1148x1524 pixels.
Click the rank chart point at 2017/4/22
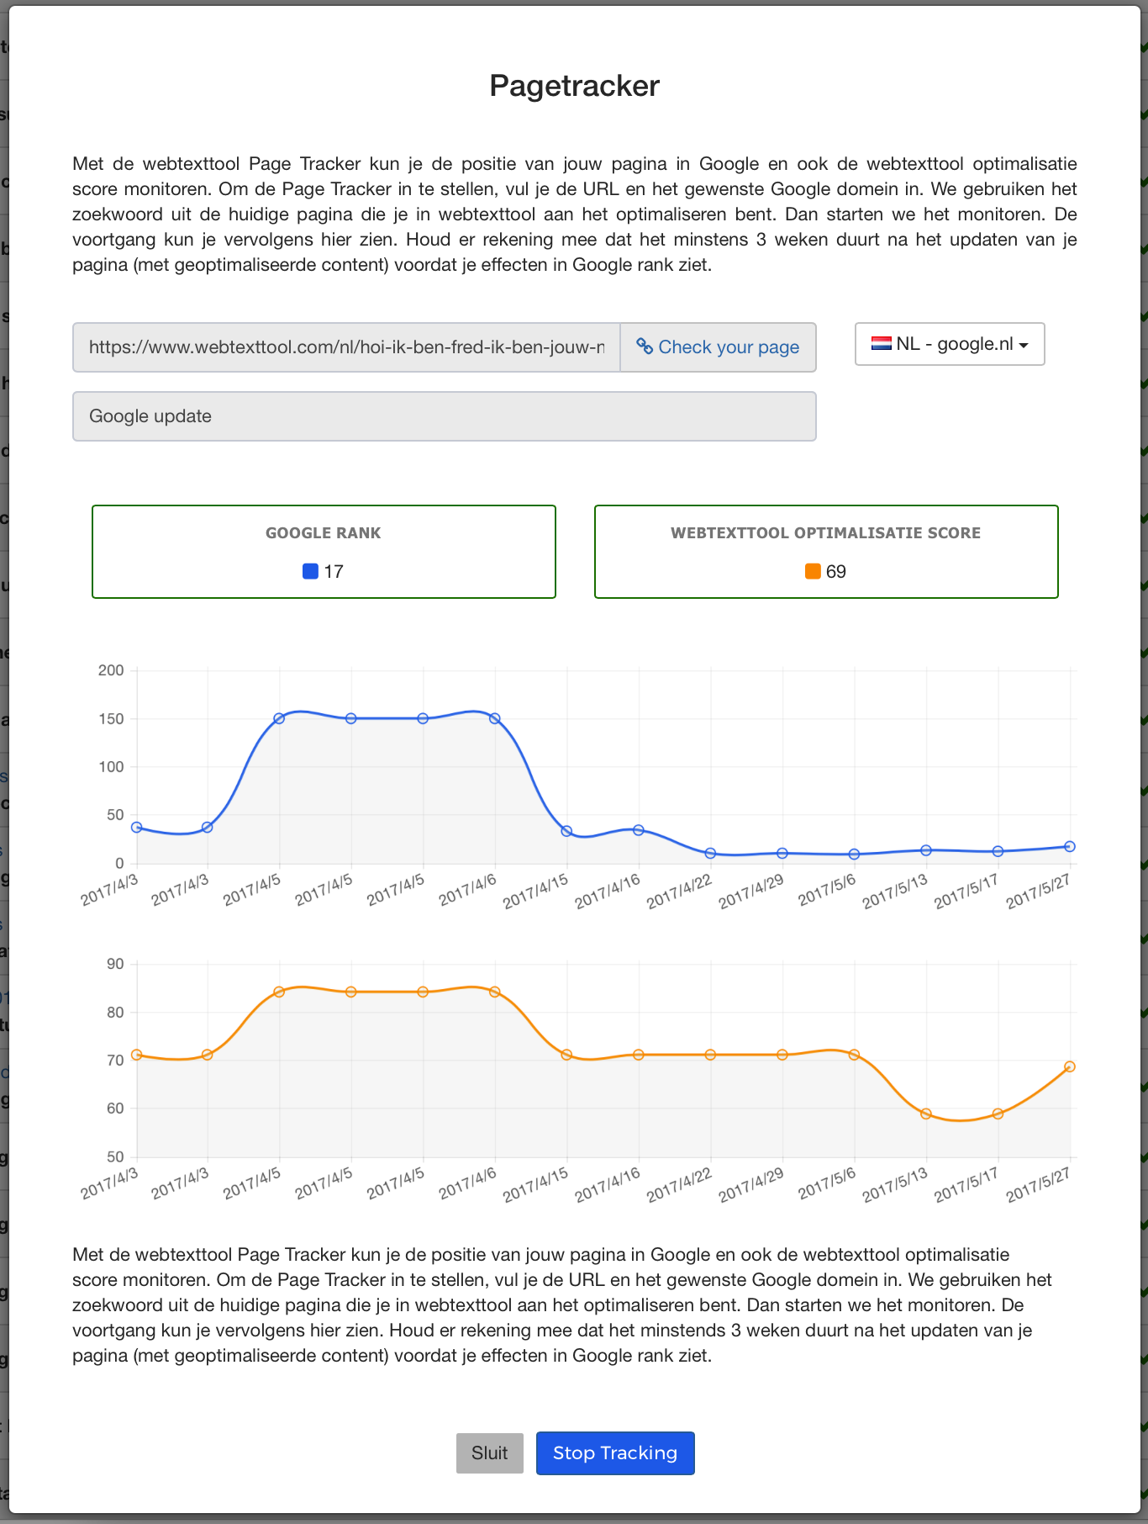710,854
